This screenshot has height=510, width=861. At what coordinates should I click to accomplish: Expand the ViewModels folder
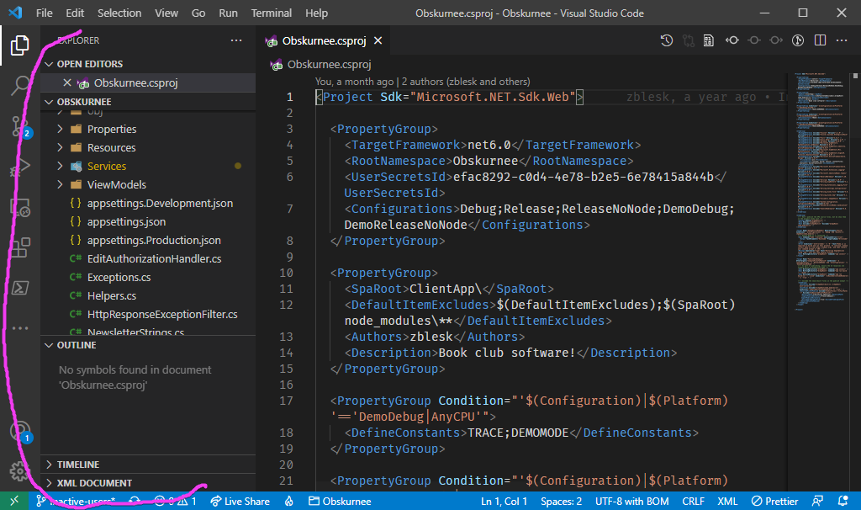[x=148, y=184]
